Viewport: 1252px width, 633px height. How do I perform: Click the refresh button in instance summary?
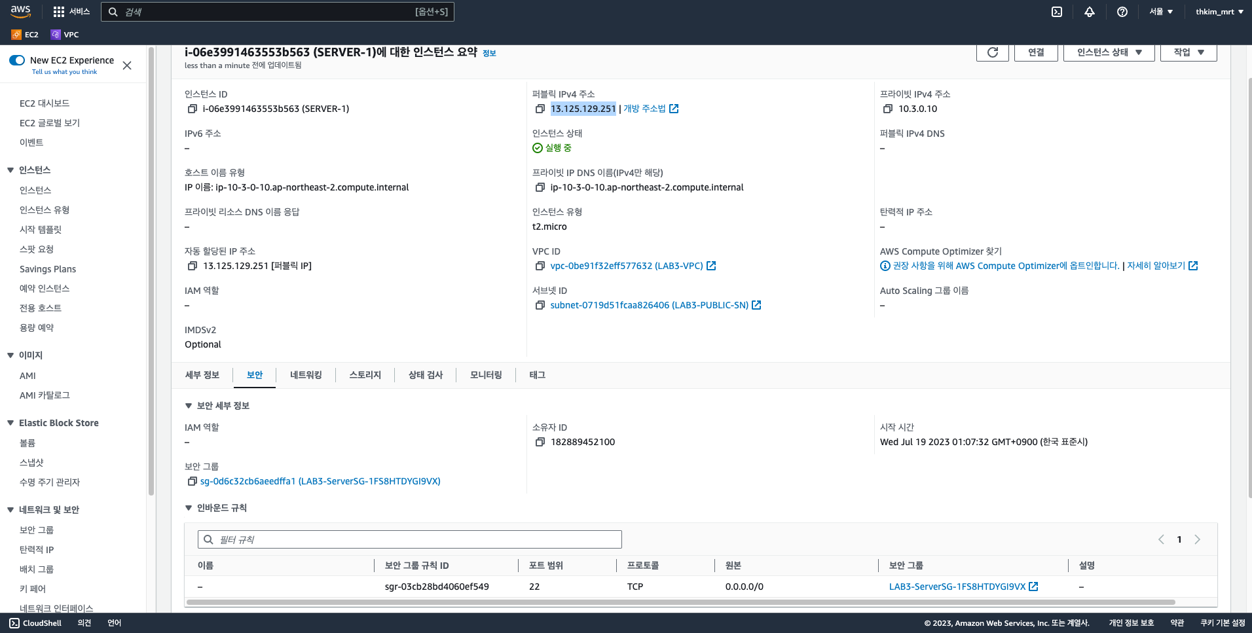[x=993, y=52]
